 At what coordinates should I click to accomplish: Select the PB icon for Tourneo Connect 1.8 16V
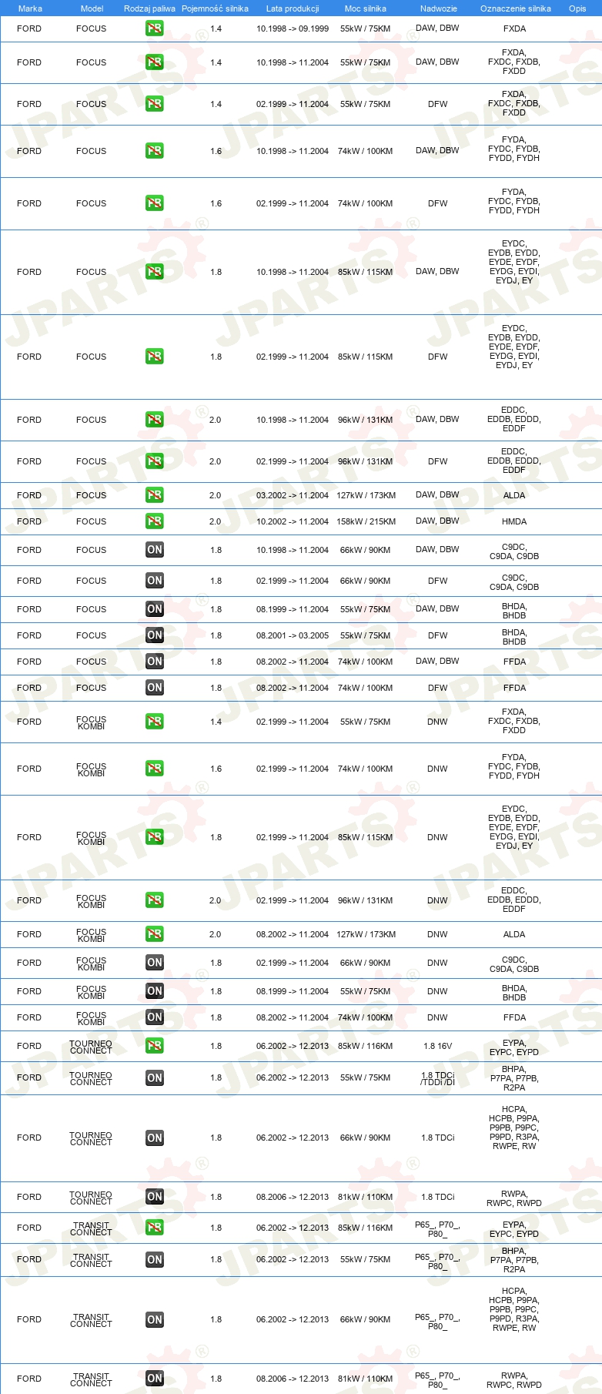pyautogui.click(x=155, y=1046)
